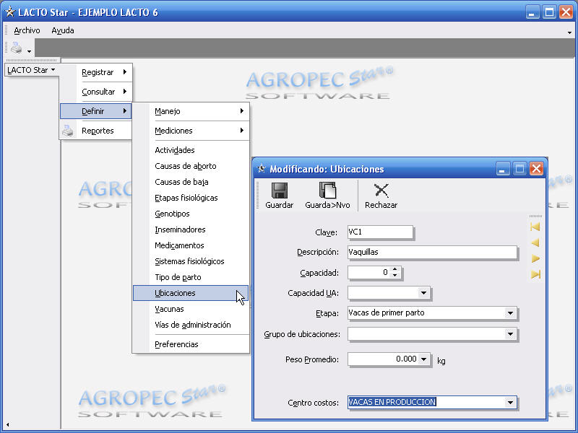The image size is (578, 433).
Task: Close the LACTO Star main window
Action: 566,12
